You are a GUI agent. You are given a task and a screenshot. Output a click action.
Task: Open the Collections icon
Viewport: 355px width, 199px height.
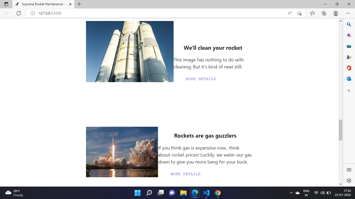tap(324, 13)
